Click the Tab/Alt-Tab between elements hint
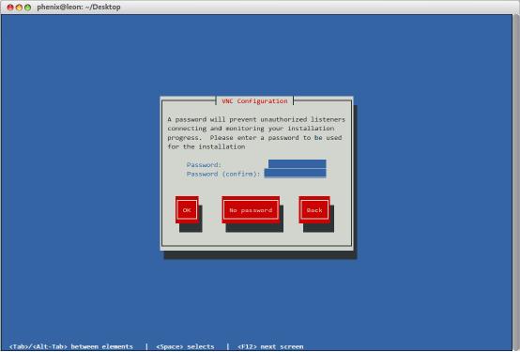This screenshot has width=520, height=352. point(71,346)
